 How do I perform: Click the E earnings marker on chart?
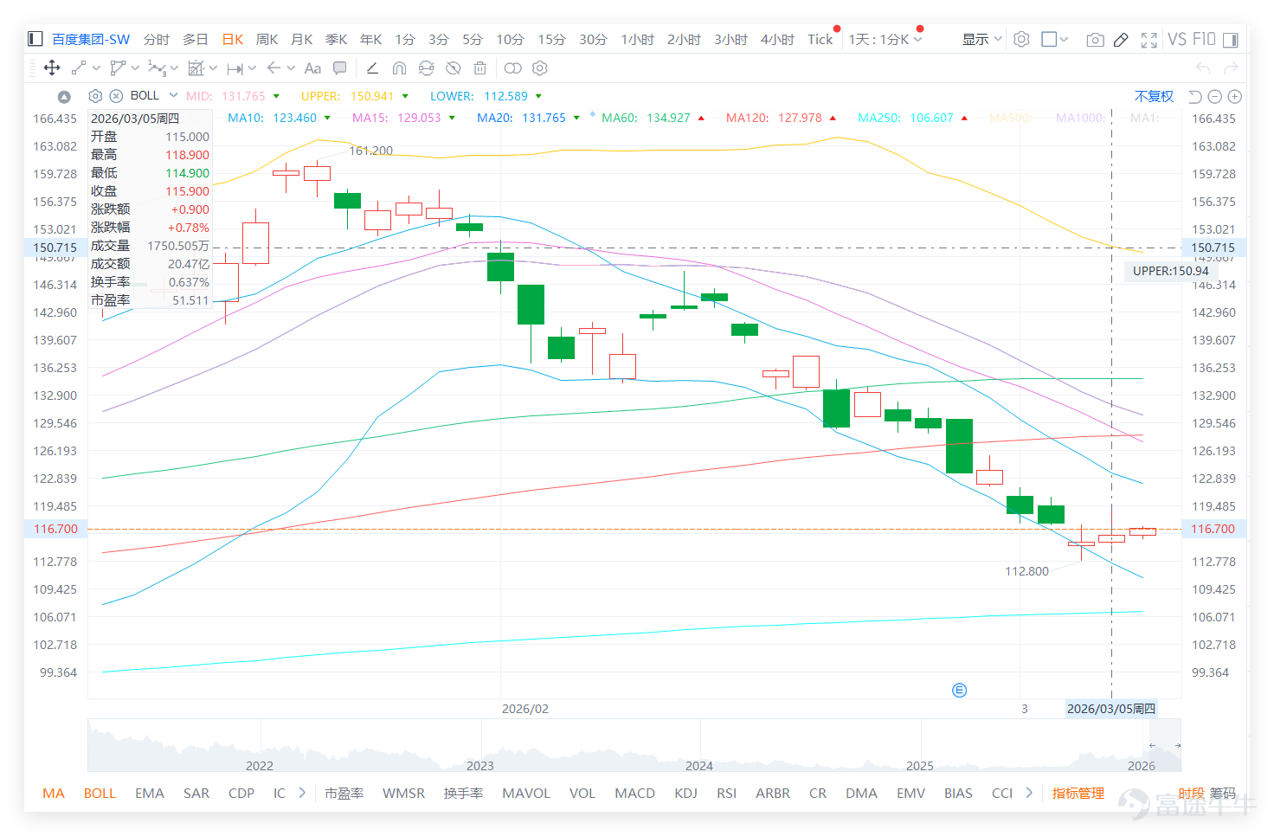click(x=959, y=691)
